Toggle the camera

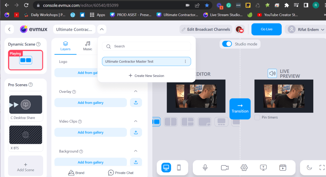click(225, 167)
